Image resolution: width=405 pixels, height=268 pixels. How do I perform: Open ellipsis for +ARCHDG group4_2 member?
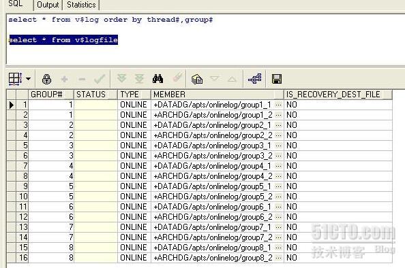pyautogui.click(x=278, y=176)
